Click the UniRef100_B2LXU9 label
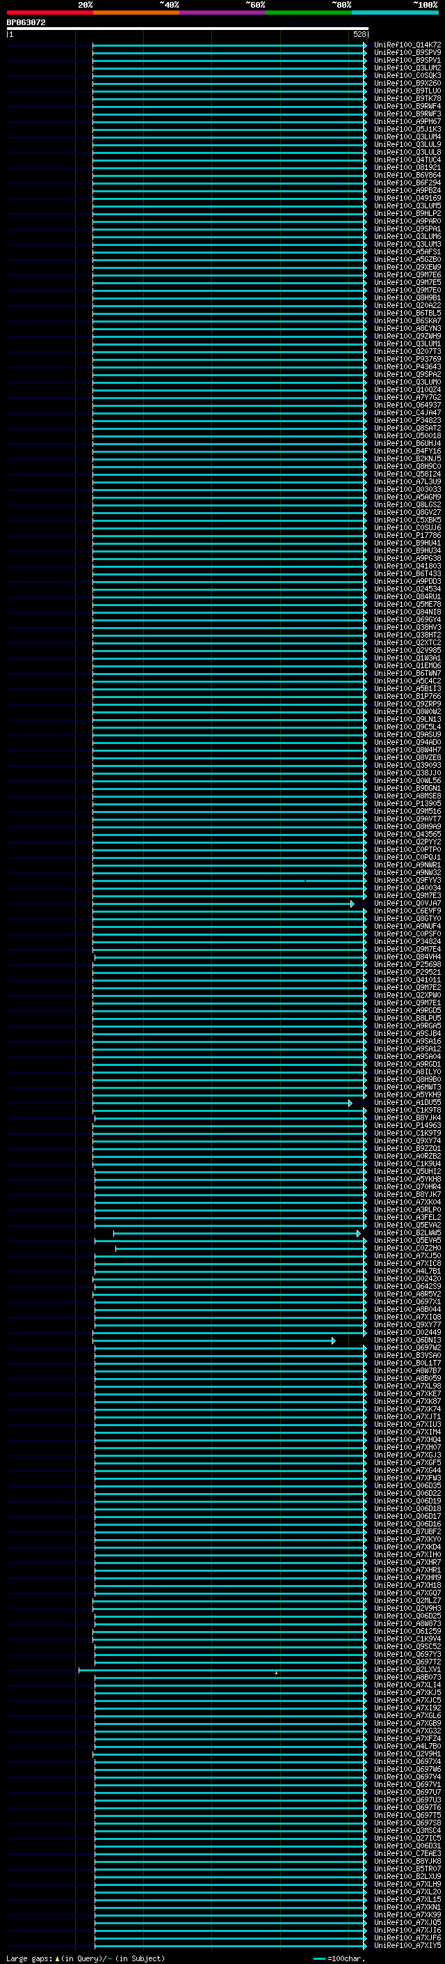445x1964 pixels. [407, 1877]
